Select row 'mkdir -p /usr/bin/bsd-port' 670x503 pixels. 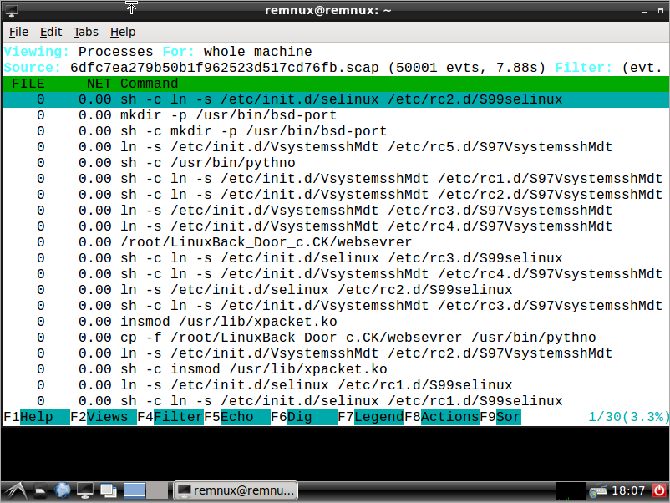tap(337, 115)
